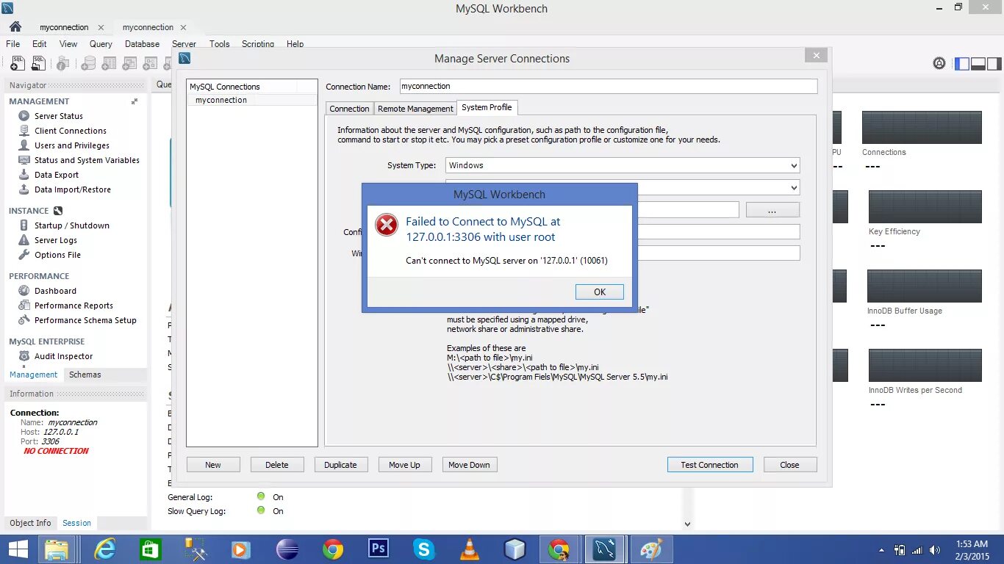Switch to Object Info tab

pos(30,523)
